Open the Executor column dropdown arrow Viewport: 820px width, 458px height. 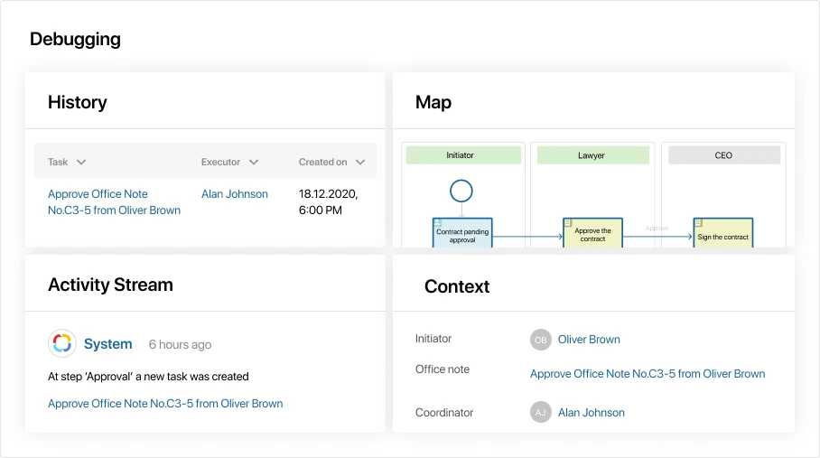tap(254, 163)
